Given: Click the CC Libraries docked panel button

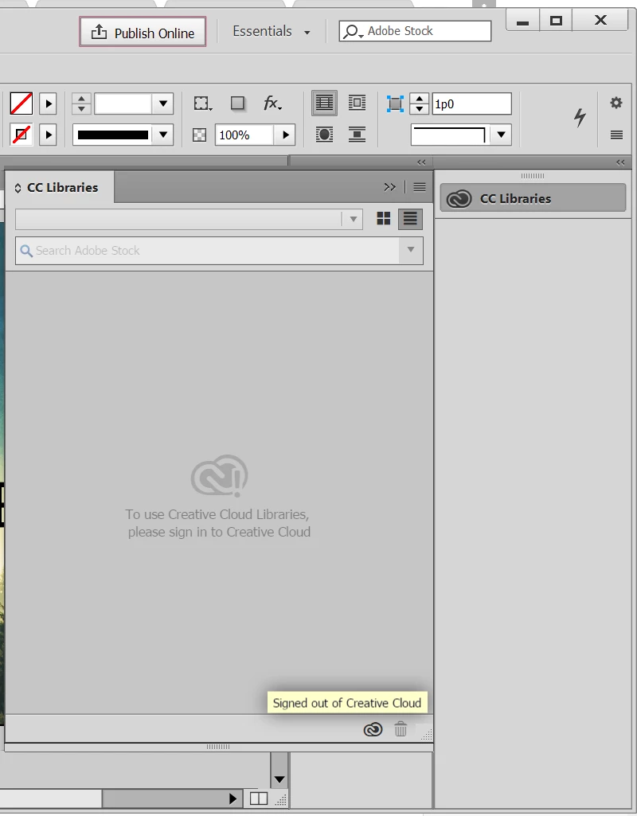Looking at the screenshot, I should click(533, 198).
